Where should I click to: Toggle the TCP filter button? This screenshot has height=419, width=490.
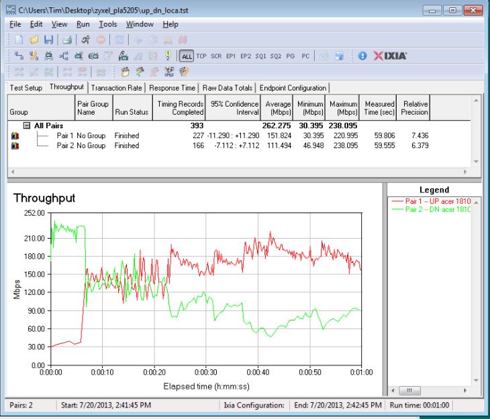click(201, 56)
